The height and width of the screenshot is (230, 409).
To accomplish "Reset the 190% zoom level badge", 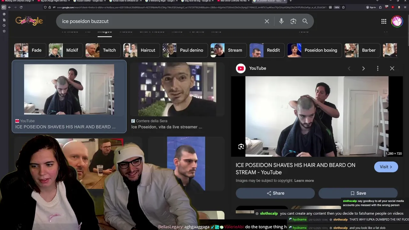I will [336, 7].
